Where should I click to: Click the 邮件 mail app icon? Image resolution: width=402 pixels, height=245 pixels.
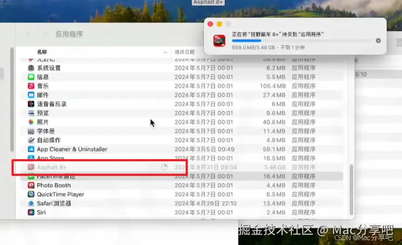31,95
